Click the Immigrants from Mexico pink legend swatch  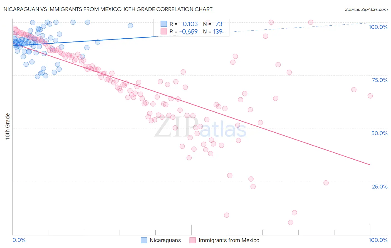(x=193, y=240)
